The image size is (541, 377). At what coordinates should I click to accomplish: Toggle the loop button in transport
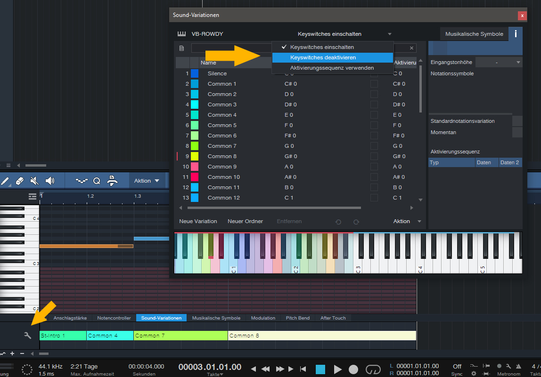[x=373, y=369]
